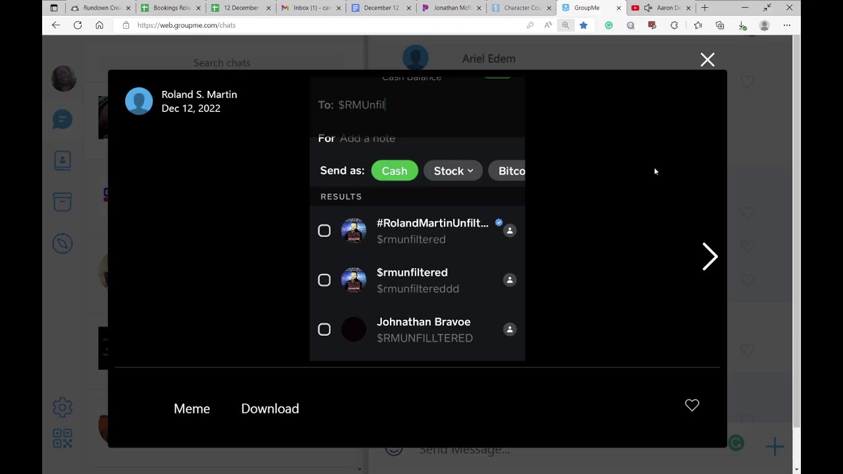Viewport: 843px width, 474px height.
Task: Select the Bitco pill in the image
Action: pos(508,171)
